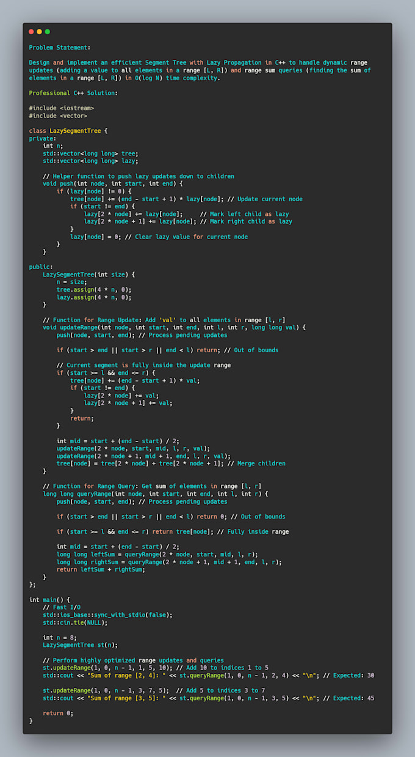Select the 'Helper function to push lazy updates' comment
The height and width of the screenshot is (757, 415).
point(139,176)
